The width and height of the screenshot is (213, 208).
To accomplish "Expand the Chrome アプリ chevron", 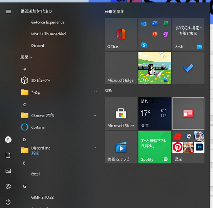I will [95, 116].
